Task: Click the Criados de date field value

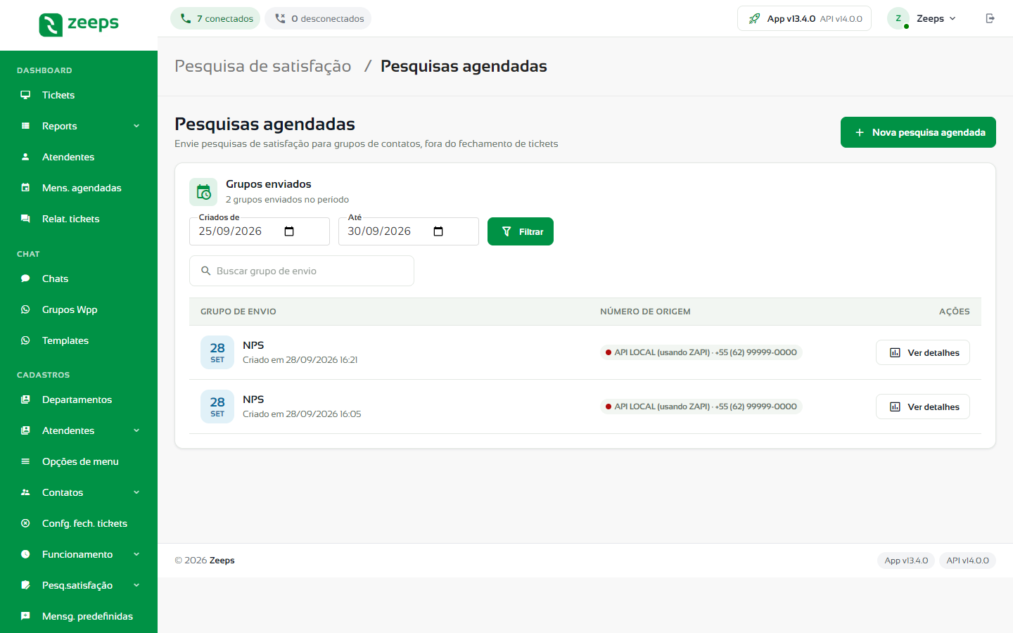Action: pyautogui.click(x=230, y=231)
